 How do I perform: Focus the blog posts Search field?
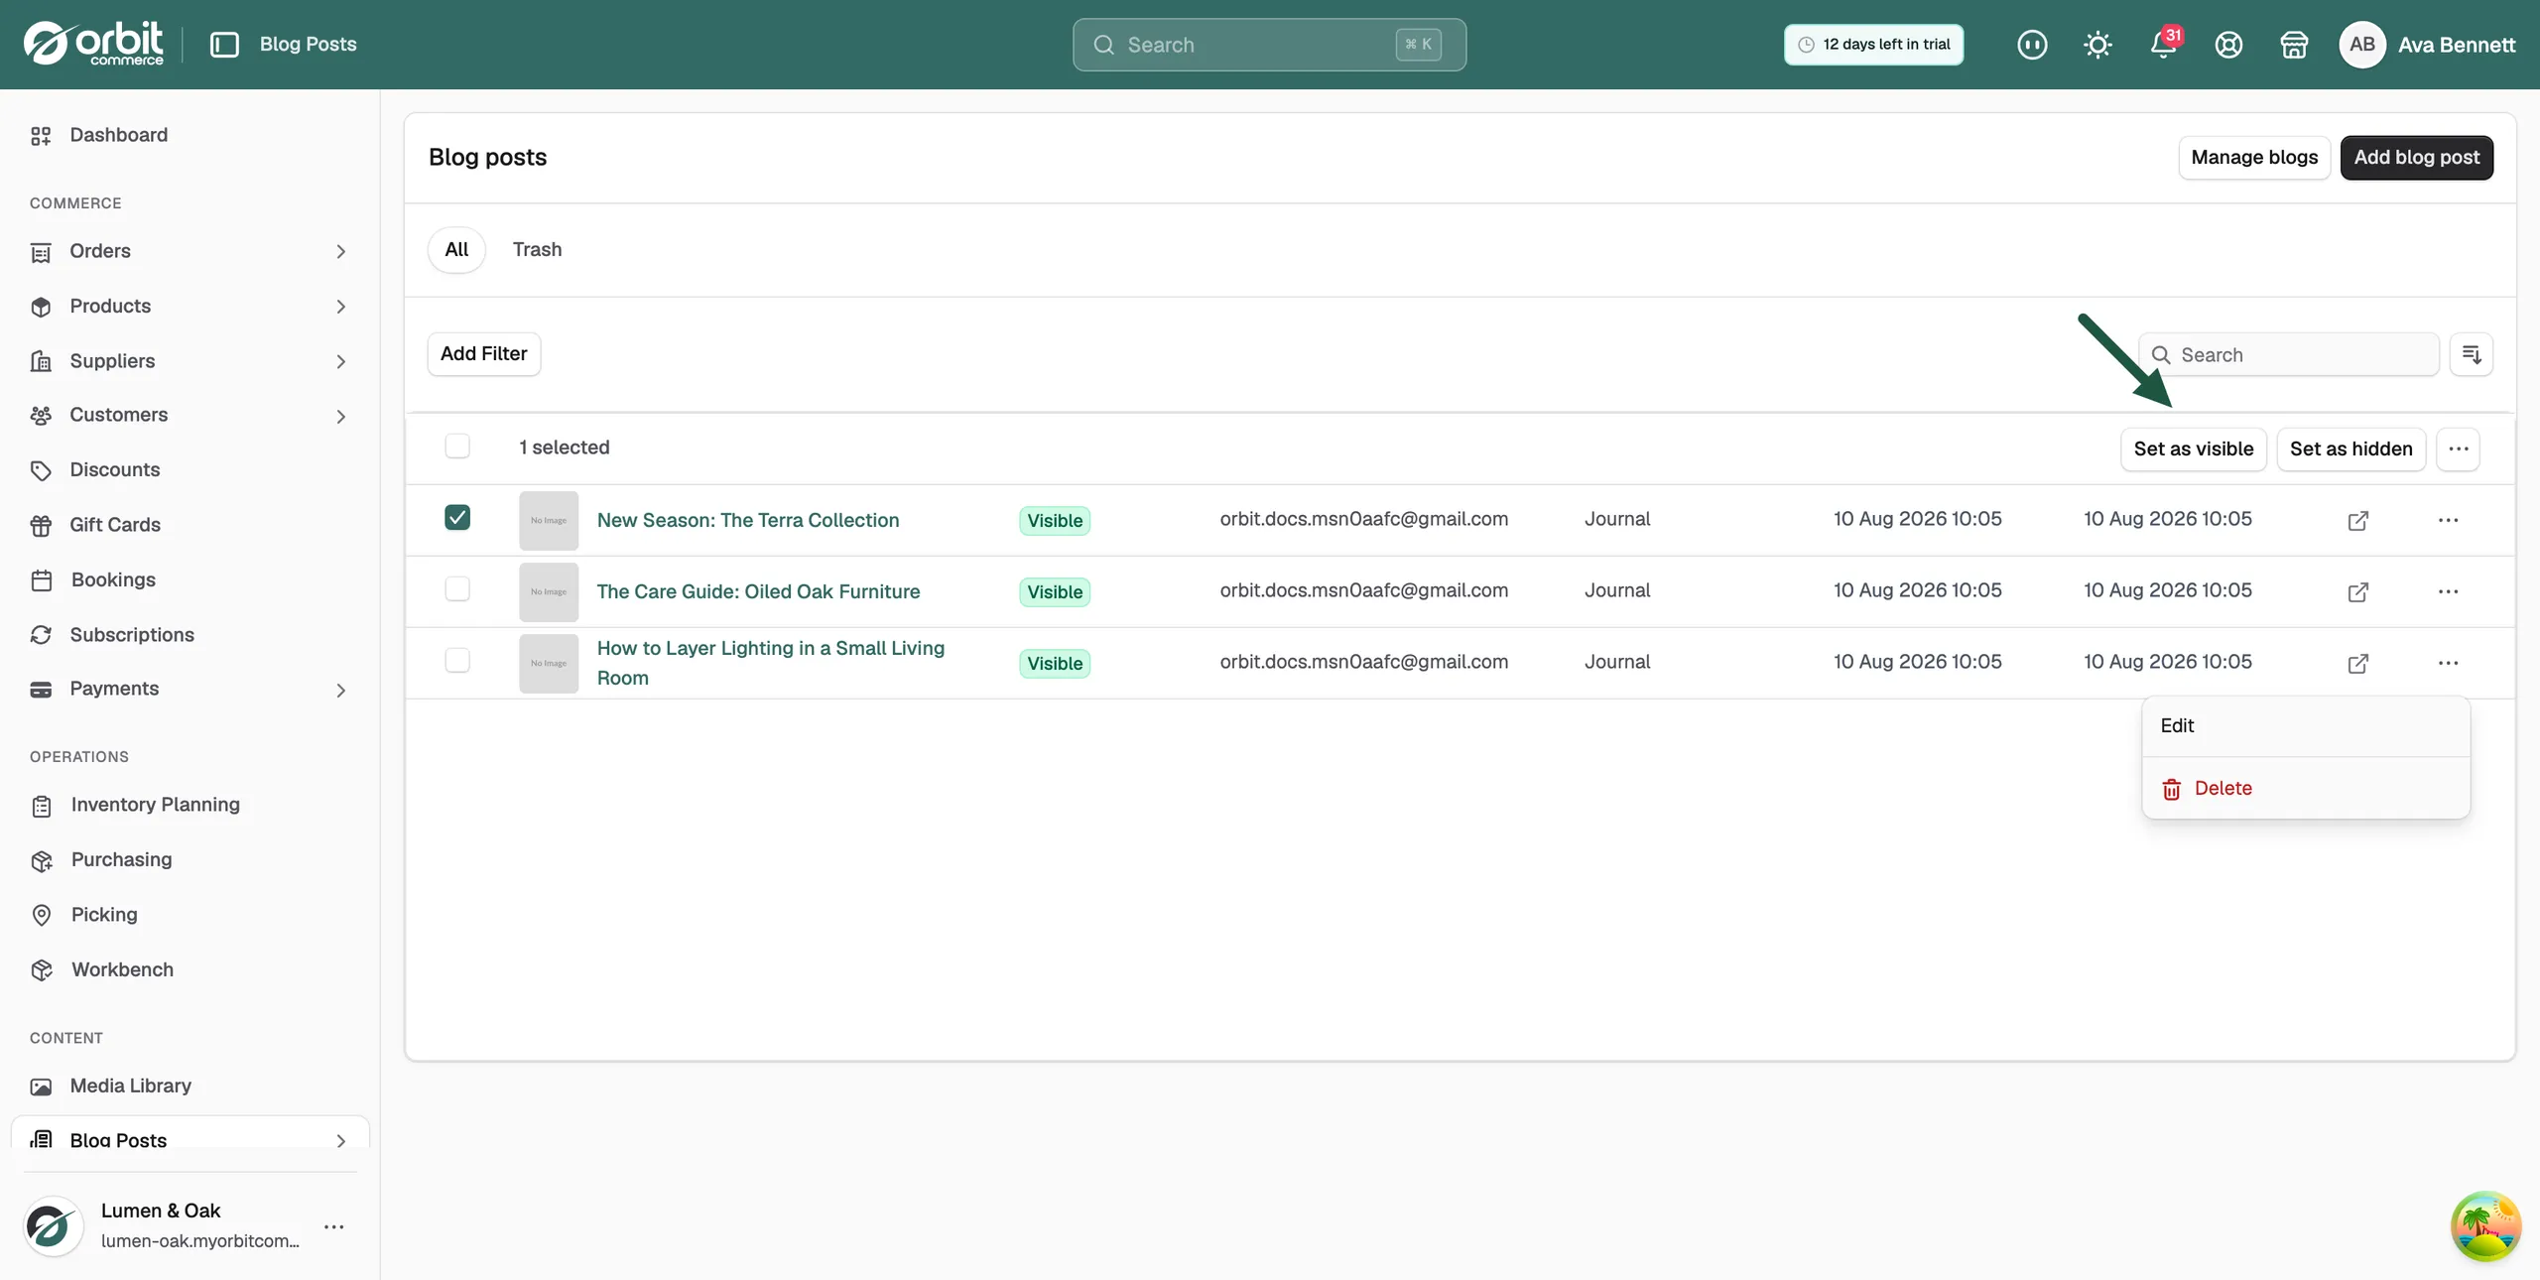2289,355
